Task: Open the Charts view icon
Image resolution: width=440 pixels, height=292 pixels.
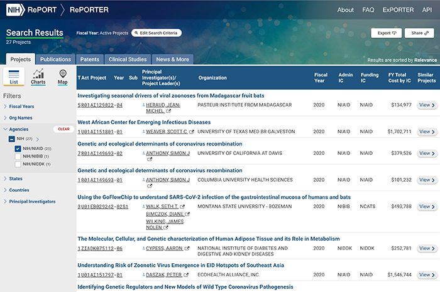Action: point(38,76)
